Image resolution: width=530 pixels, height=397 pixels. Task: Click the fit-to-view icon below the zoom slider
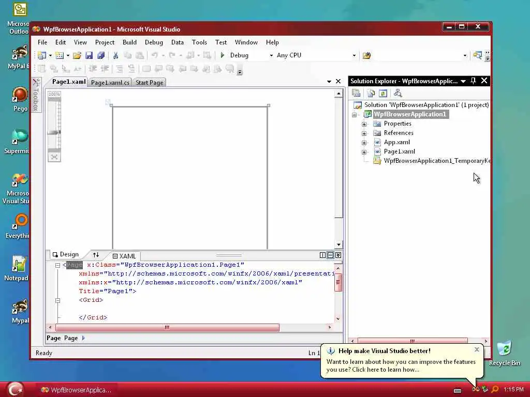click(x=54, y=157)
